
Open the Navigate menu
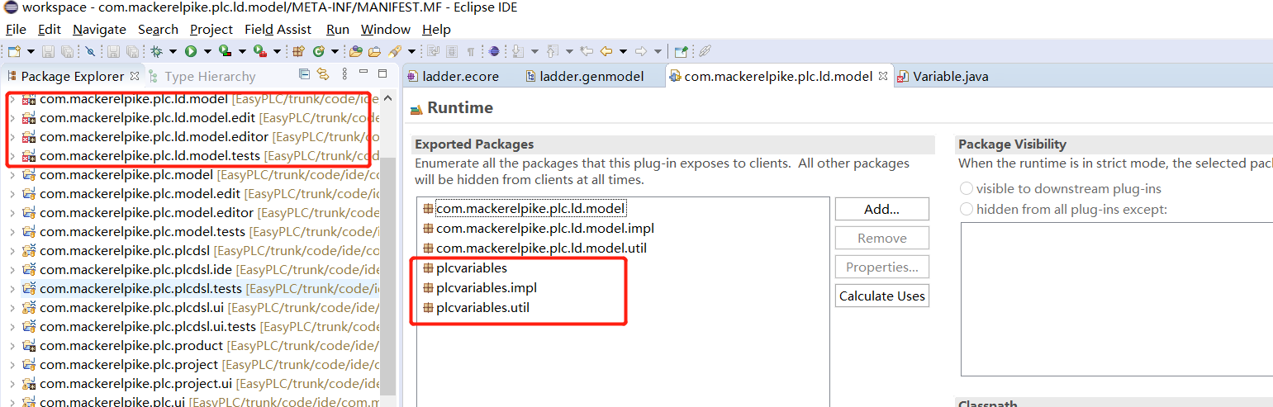pos(99,29)
